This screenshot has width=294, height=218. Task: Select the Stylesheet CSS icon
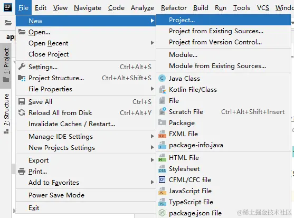point(162,169)
